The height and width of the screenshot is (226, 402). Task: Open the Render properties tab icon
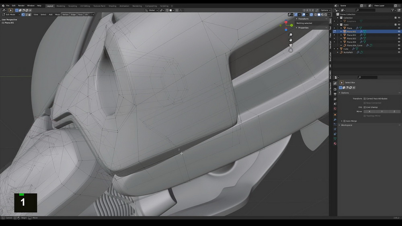point(335,89)
